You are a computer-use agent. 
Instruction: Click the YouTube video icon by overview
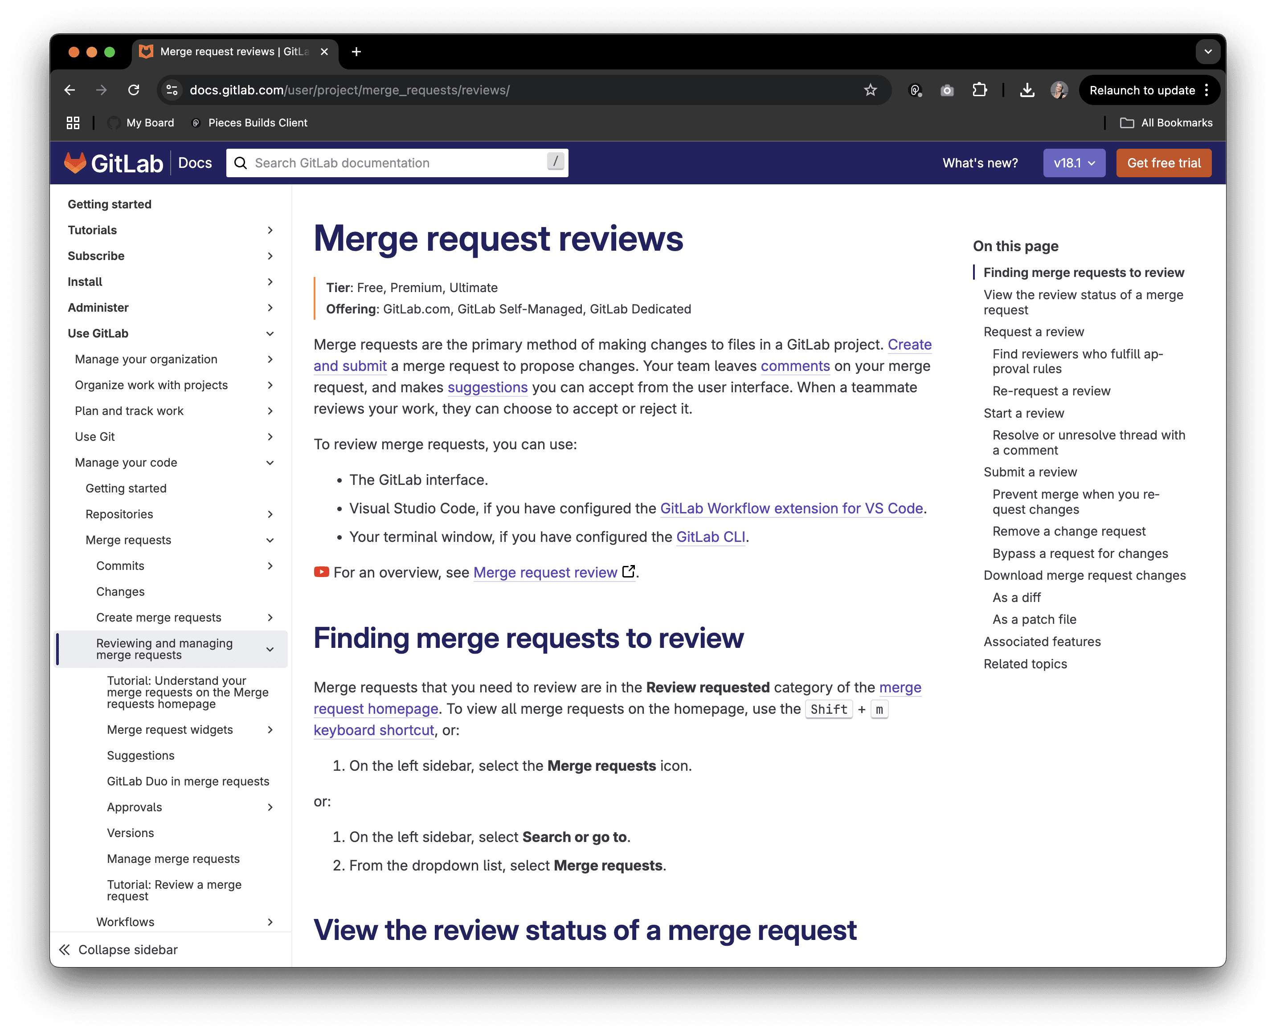(322, 572)
